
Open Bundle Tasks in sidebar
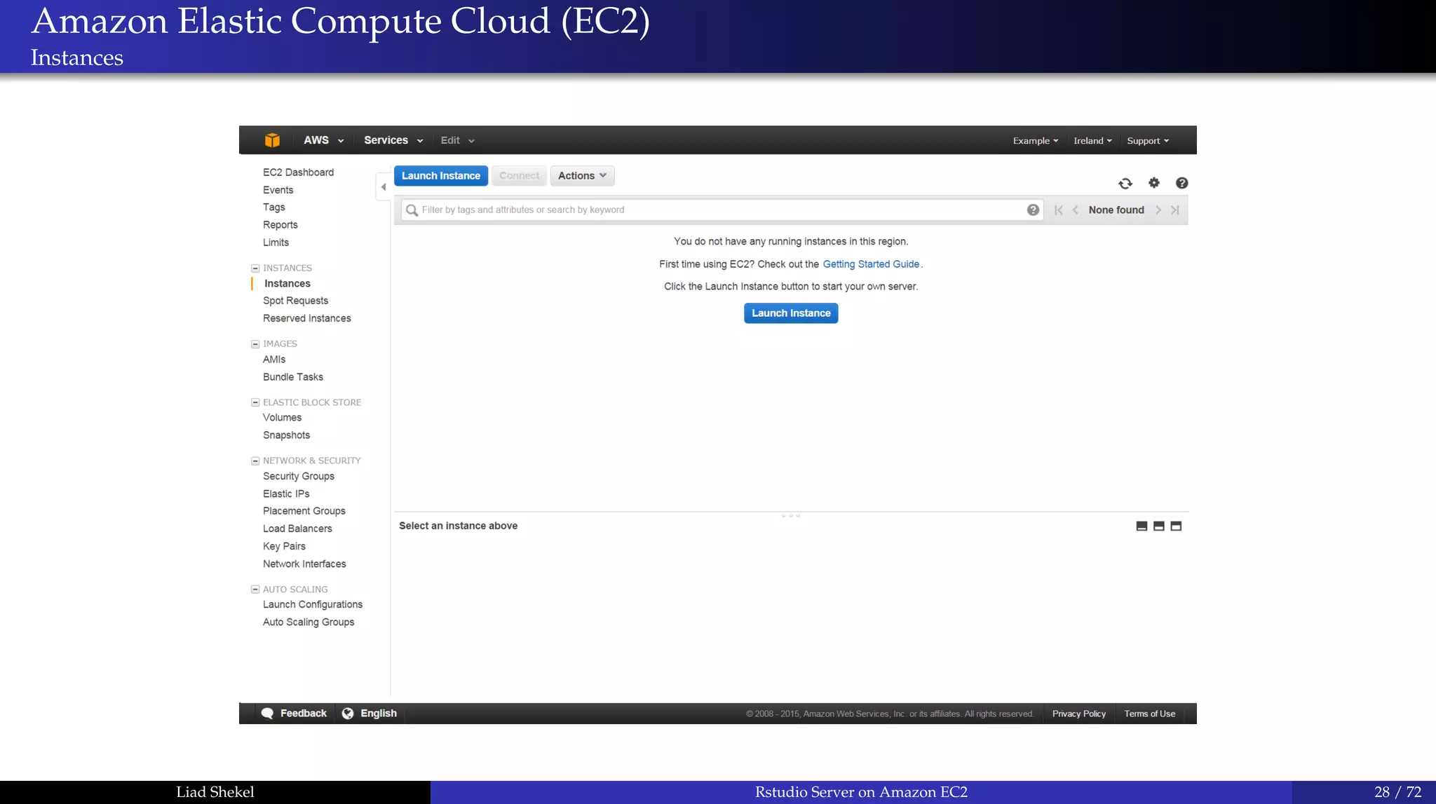(292, 377)
